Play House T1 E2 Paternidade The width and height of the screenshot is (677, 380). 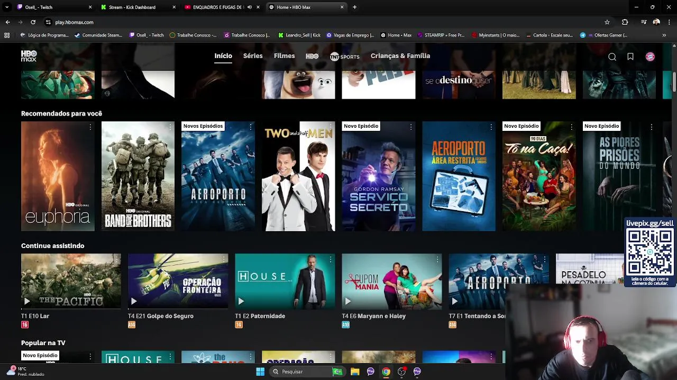[241, 301]
